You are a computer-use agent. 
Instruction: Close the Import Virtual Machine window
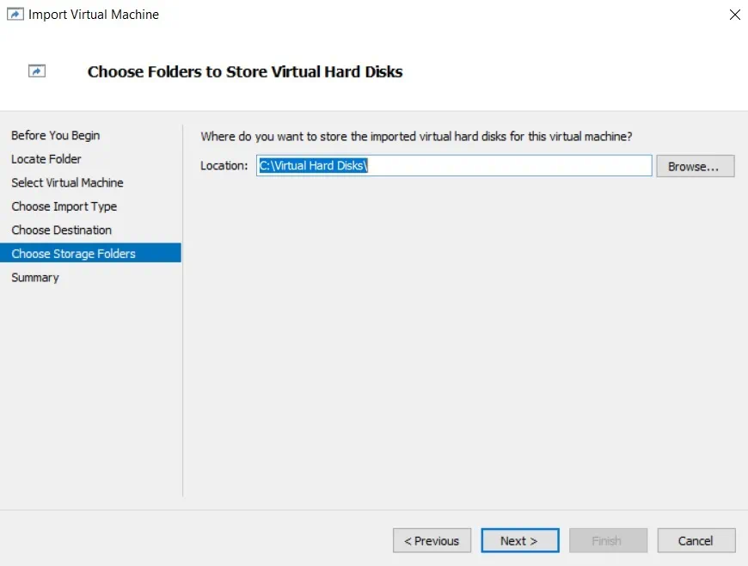733,15
